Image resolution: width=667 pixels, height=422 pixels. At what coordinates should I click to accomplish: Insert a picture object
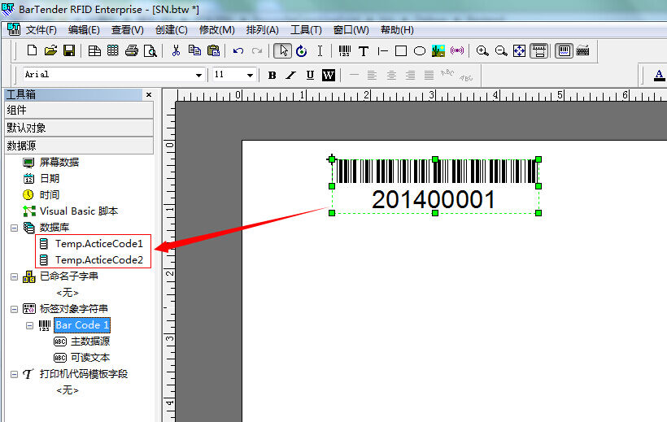[x=438, y=50]
